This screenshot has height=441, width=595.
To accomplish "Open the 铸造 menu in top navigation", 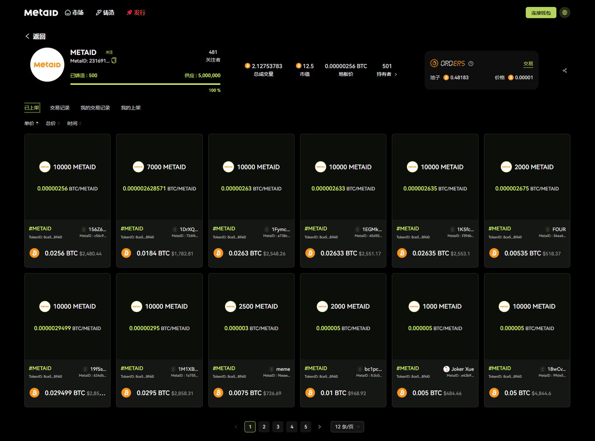I will (105, 12).
